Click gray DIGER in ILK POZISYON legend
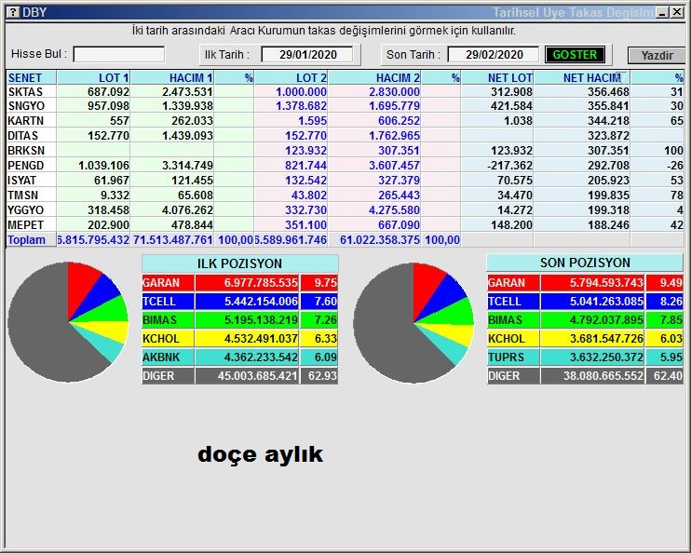 click(x=168, y=376)
